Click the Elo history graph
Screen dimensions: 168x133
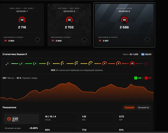point(77,92)
